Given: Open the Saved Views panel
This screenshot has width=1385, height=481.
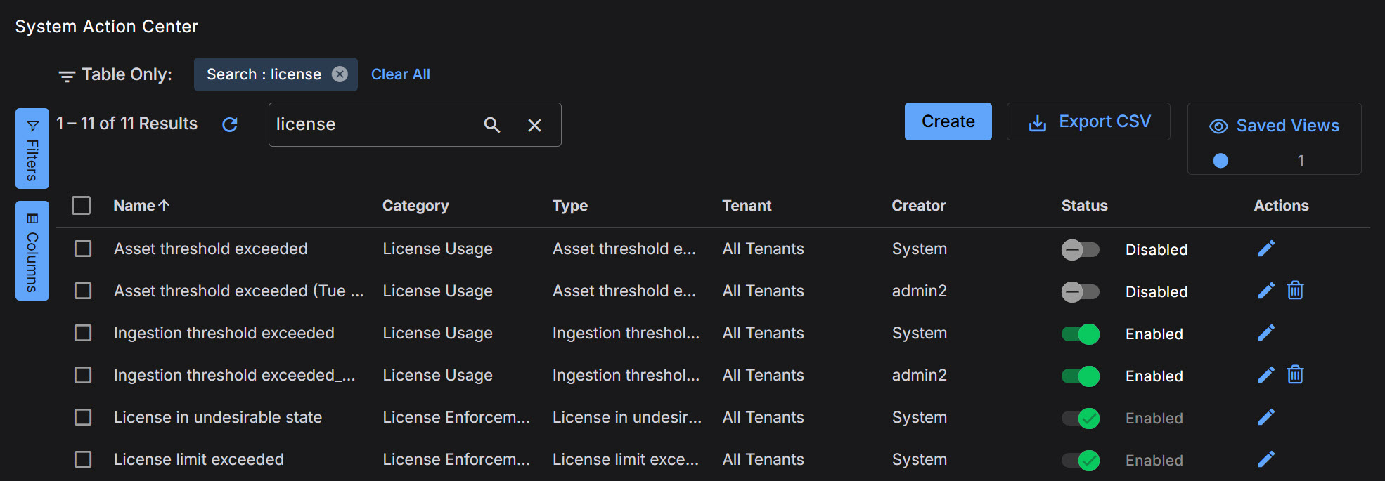Looking at the screenshot, I should (1274, 126).
